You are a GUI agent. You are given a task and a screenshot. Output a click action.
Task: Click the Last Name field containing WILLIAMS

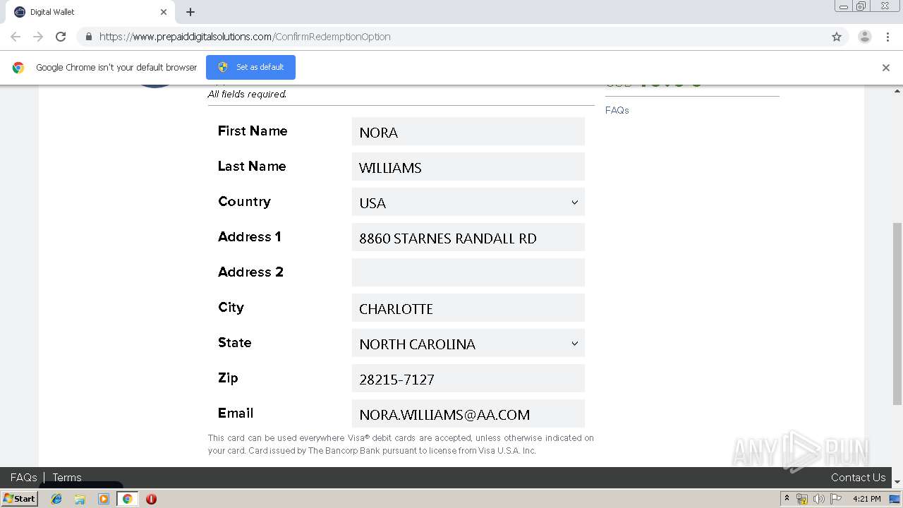(x=468, y=167)
